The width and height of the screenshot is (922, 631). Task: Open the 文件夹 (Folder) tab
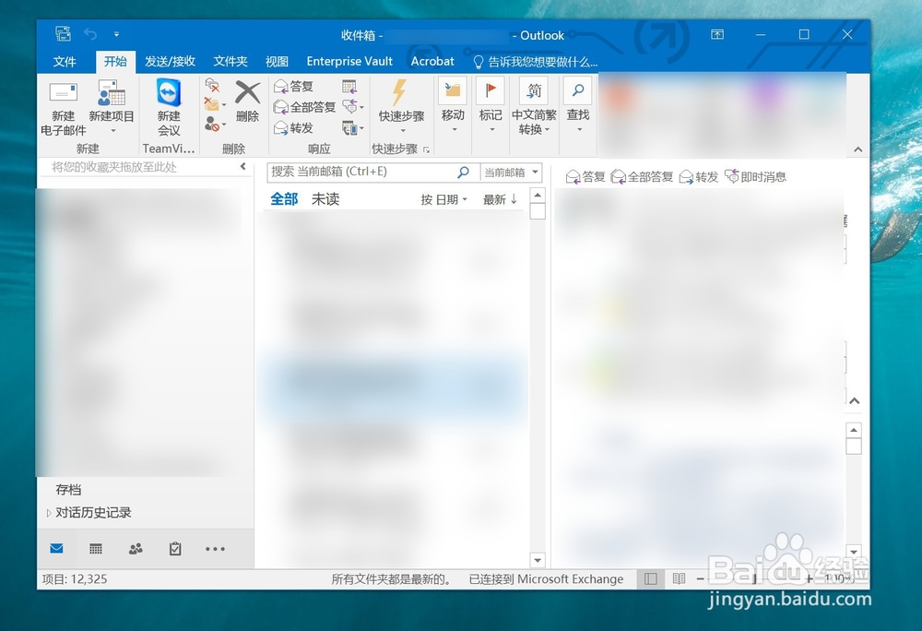point(230,61)
